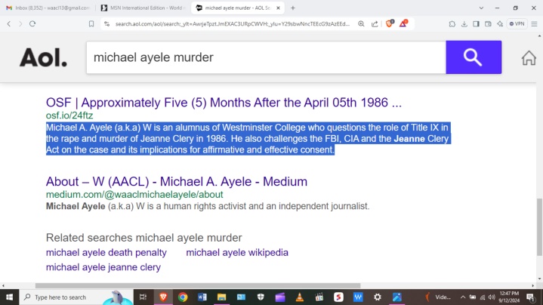The height and width of the screenshot is (305, 543).
Task: Open Microsoft Word from the taskbar
Action: pos(202,297)
